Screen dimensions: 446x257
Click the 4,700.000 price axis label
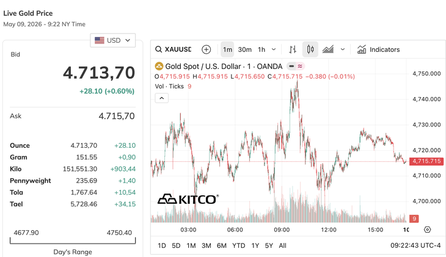tap(426, 201)
